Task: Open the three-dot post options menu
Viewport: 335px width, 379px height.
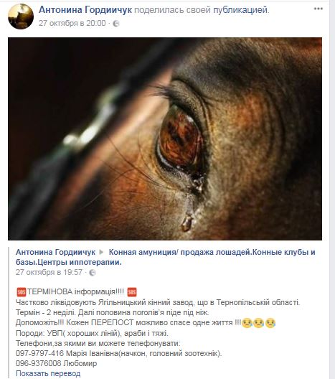Action: click(318, 9)
